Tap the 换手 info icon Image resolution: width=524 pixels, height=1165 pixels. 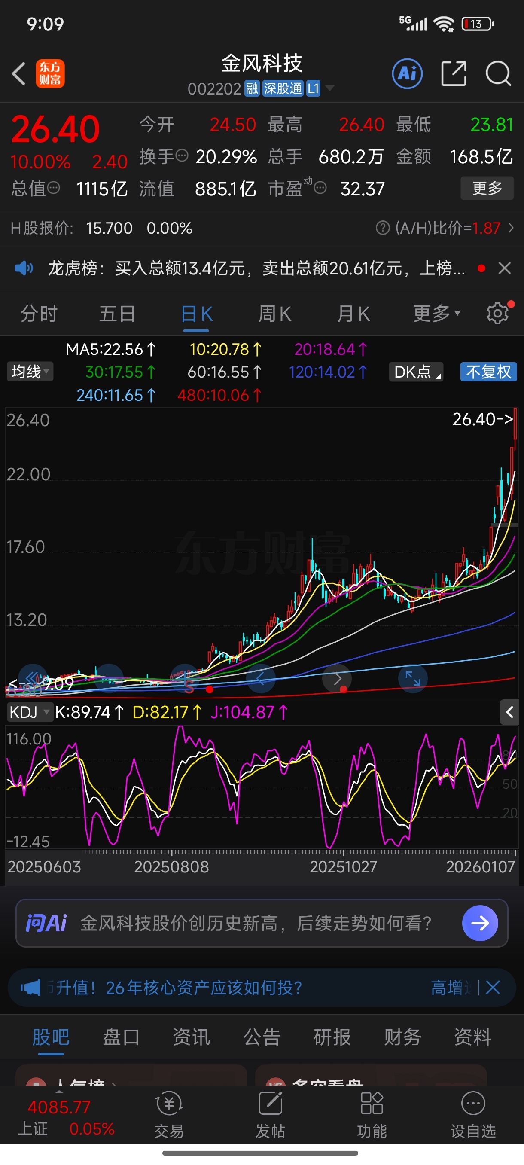[x=181, y=156]
